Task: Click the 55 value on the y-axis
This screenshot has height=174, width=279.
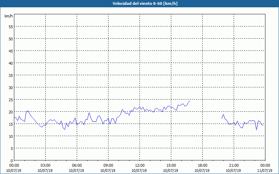Action: click(x=11, y=27)
